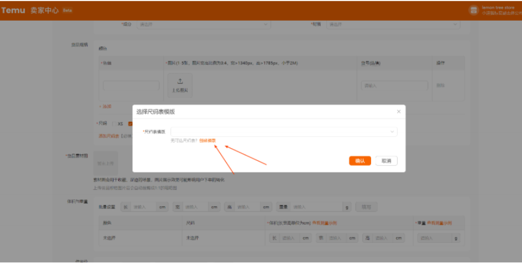Click the 填写 button in batch settings
Image resolution: width=522 pixels, height=263 pixels.
[x=366, y=207]
